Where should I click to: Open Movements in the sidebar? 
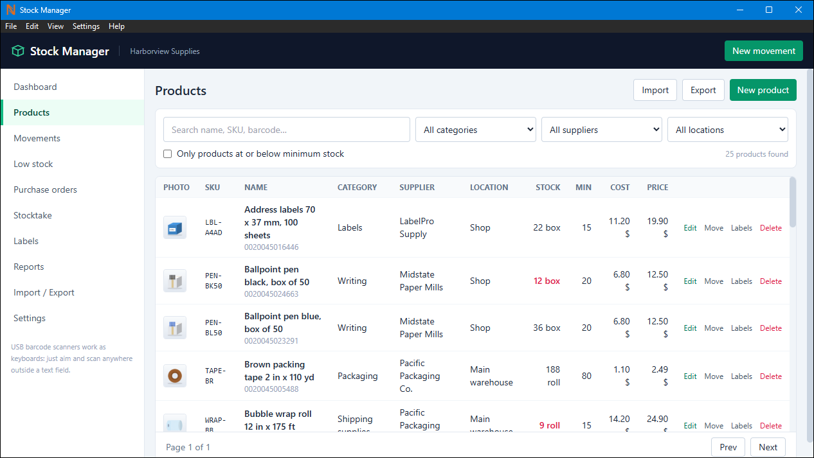point(72,138)
